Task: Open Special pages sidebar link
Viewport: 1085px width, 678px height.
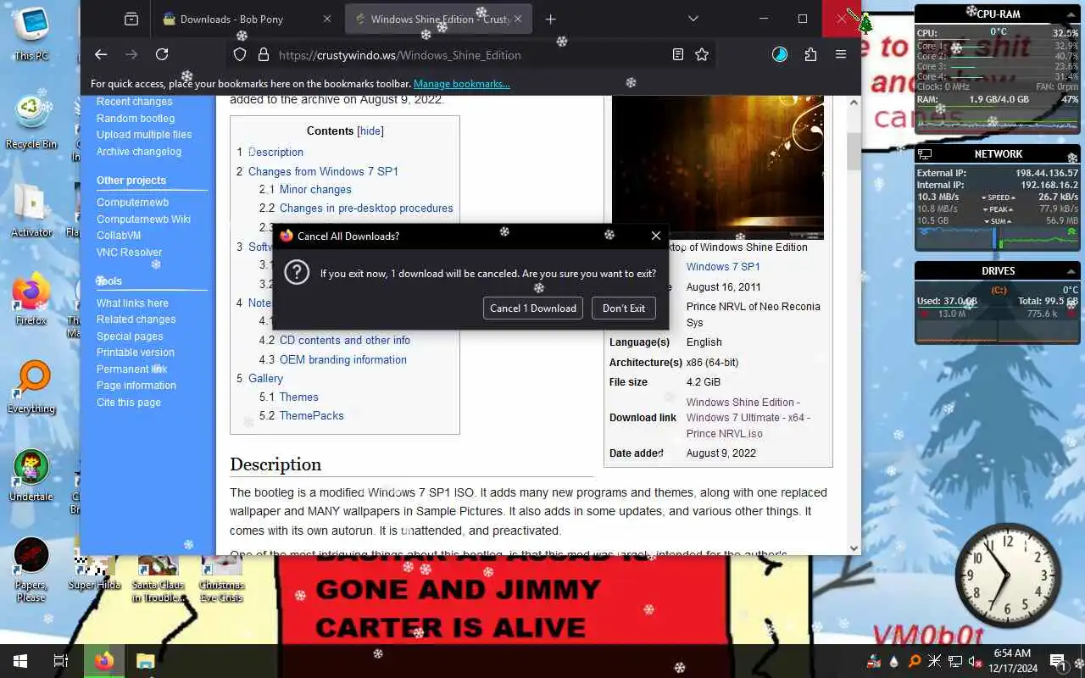Action: click(130, 336)
